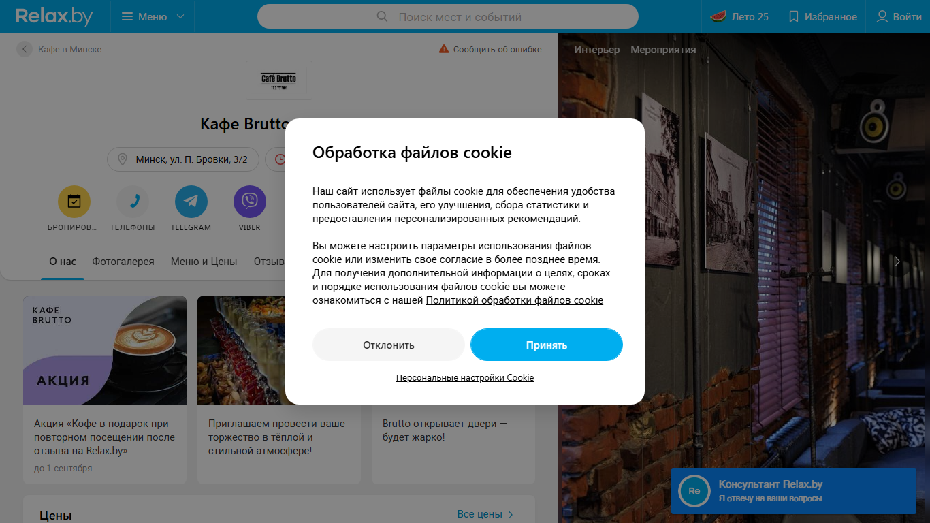Open Избранное bookmarks
930x523 pixels.
(x=822, y=16)
